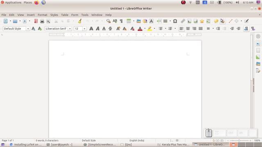Viewport: 262px width, 147px height.
Task: Click the Open folder icon
Action: pyautogui.click(x=15, y=21)
